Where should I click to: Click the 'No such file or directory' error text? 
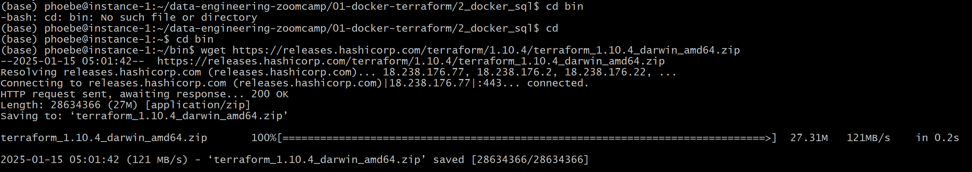(x=179, y=18)
